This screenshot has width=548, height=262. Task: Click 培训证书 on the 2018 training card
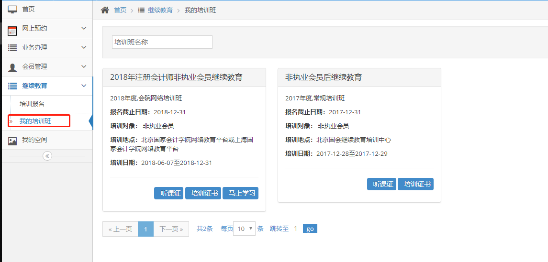(x=203, y=193)
